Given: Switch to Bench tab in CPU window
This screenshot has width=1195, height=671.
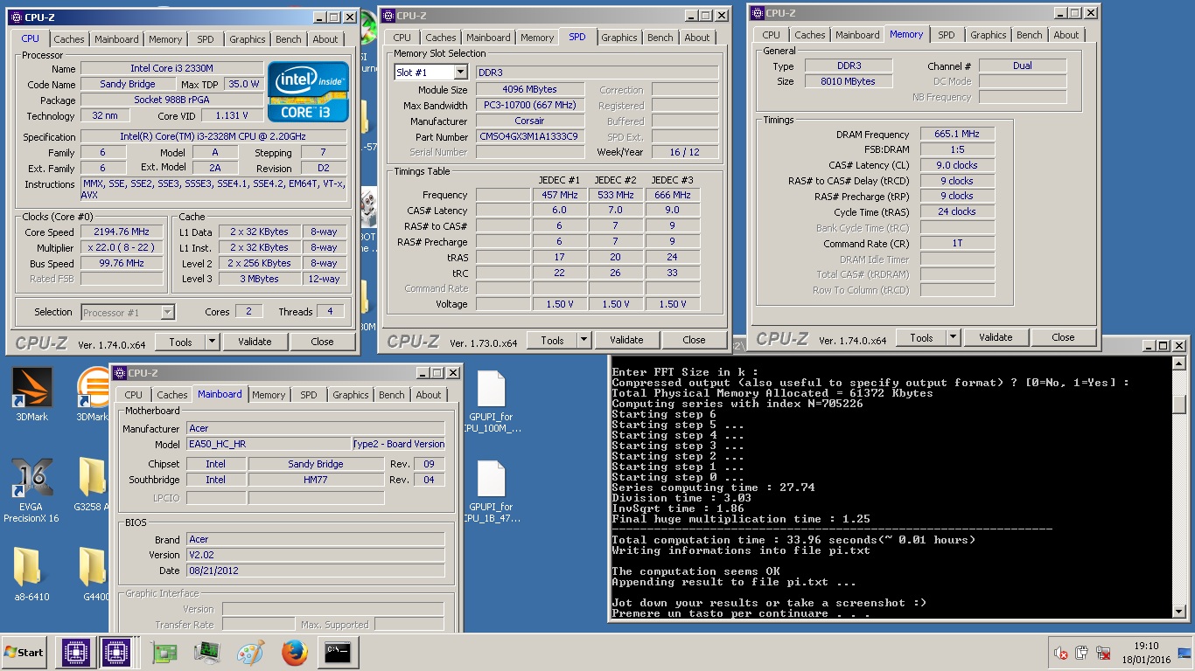Looking at the screenshot, I should click(289, 39).
